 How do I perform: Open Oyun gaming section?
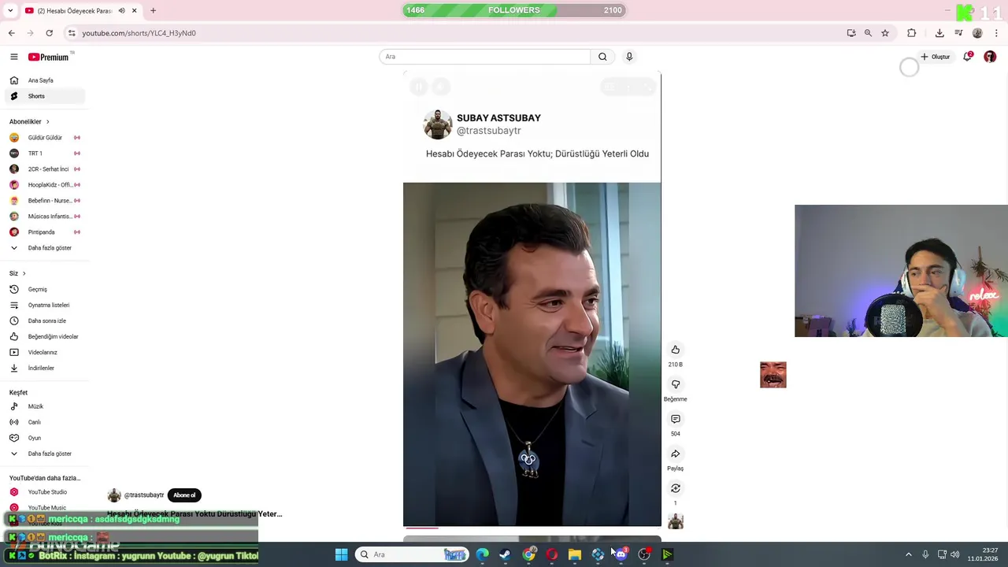44,438
